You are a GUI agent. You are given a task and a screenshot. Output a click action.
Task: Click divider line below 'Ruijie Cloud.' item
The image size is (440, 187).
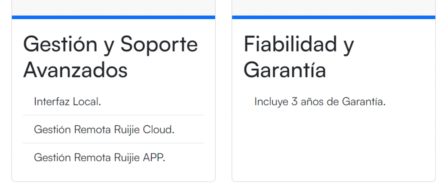(x=113, y=143)
